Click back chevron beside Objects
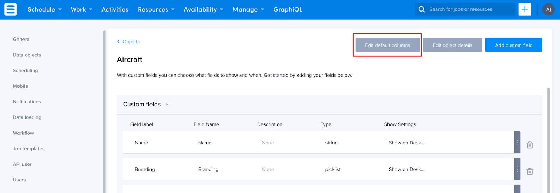 [x=118, y=42]
